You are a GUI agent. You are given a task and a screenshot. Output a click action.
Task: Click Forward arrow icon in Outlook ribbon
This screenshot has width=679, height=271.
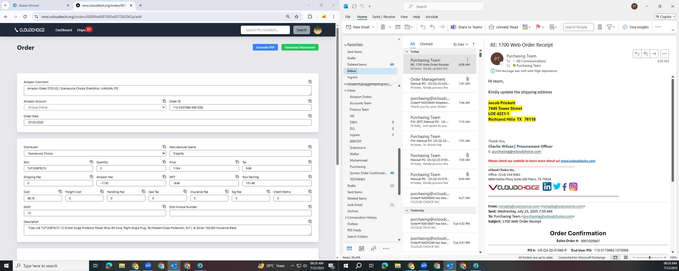pos(442,27)
